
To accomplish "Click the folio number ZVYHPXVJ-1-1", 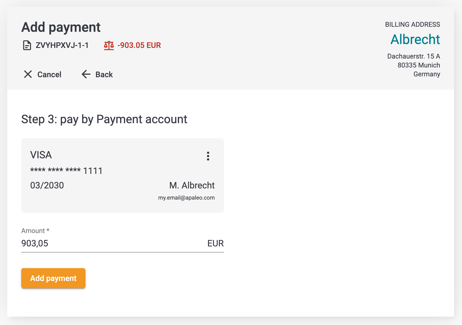I will click(x=62, y=45).
